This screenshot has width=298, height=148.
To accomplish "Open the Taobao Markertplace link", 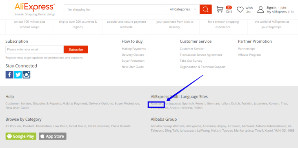I will point(238,131).
